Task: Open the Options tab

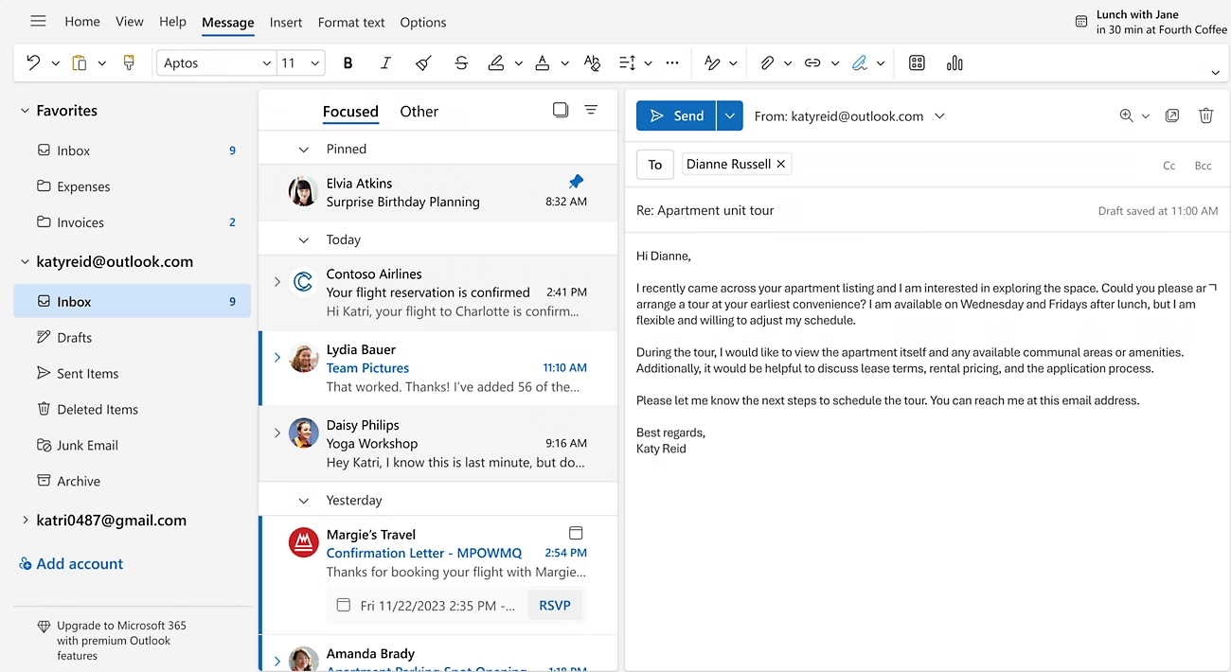Action: pos(423,22)
